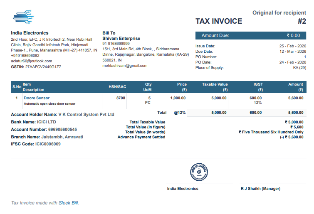Screen dimensions: 314x214
Task: Click the round India Electronics stamp seal
Action: (x=199, y=172)
